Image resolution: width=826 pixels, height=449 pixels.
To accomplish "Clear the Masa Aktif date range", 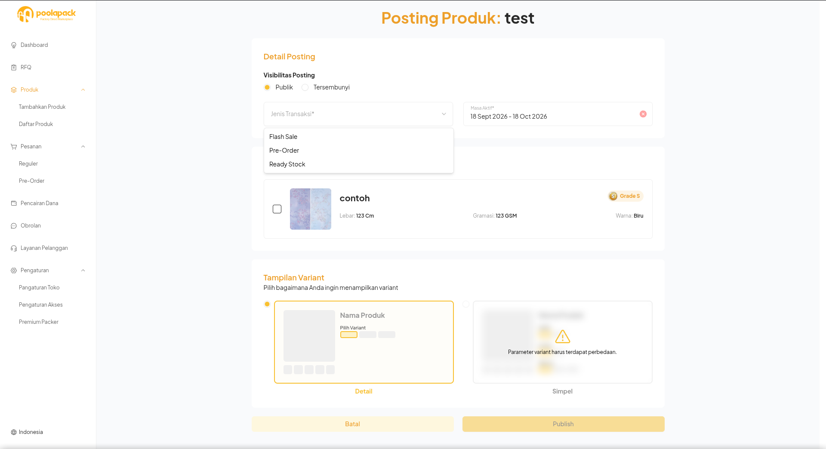I will (643, 114).
